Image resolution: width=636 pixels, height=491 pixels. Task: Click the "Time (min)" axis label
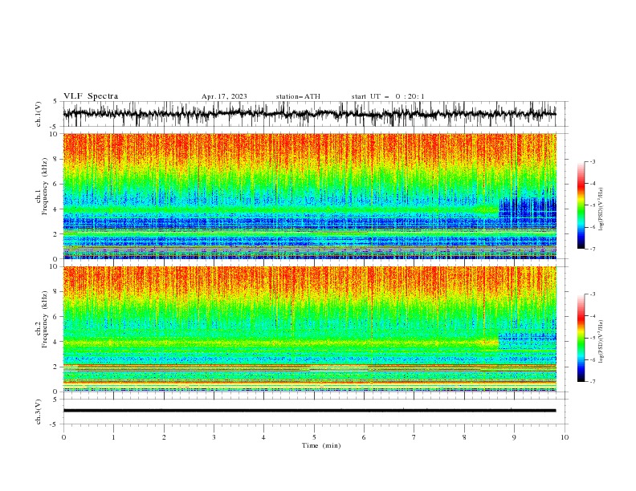pos(321,445)
